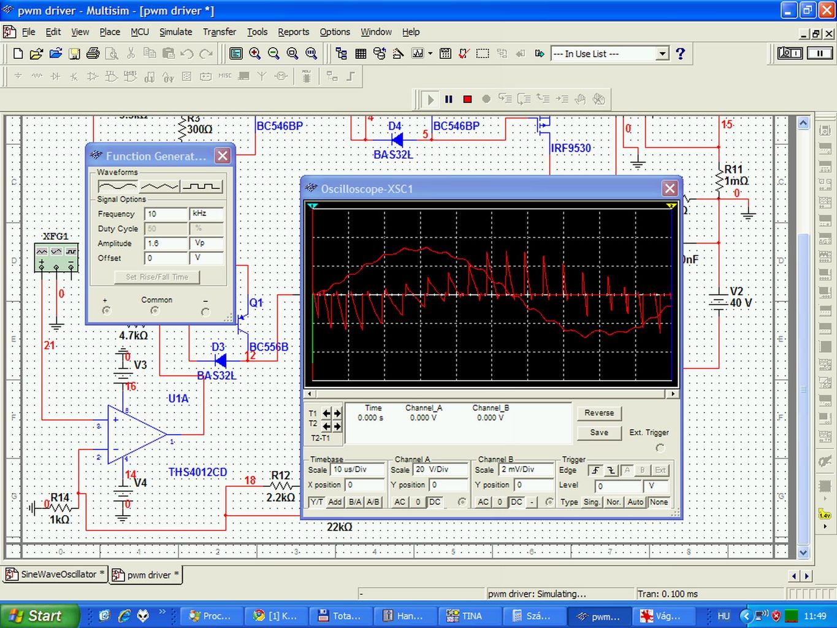
Task: Select the triangle waveform button
Action: click(159, 186)
